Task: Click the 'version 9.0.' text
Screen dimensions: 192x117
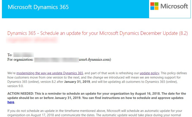Action: (15, 86)
